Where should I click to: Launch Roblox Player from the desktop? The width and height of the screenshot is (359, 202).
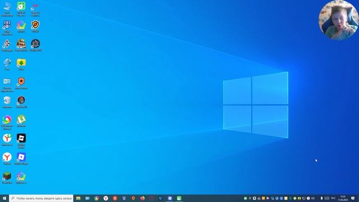coord(21,159)
